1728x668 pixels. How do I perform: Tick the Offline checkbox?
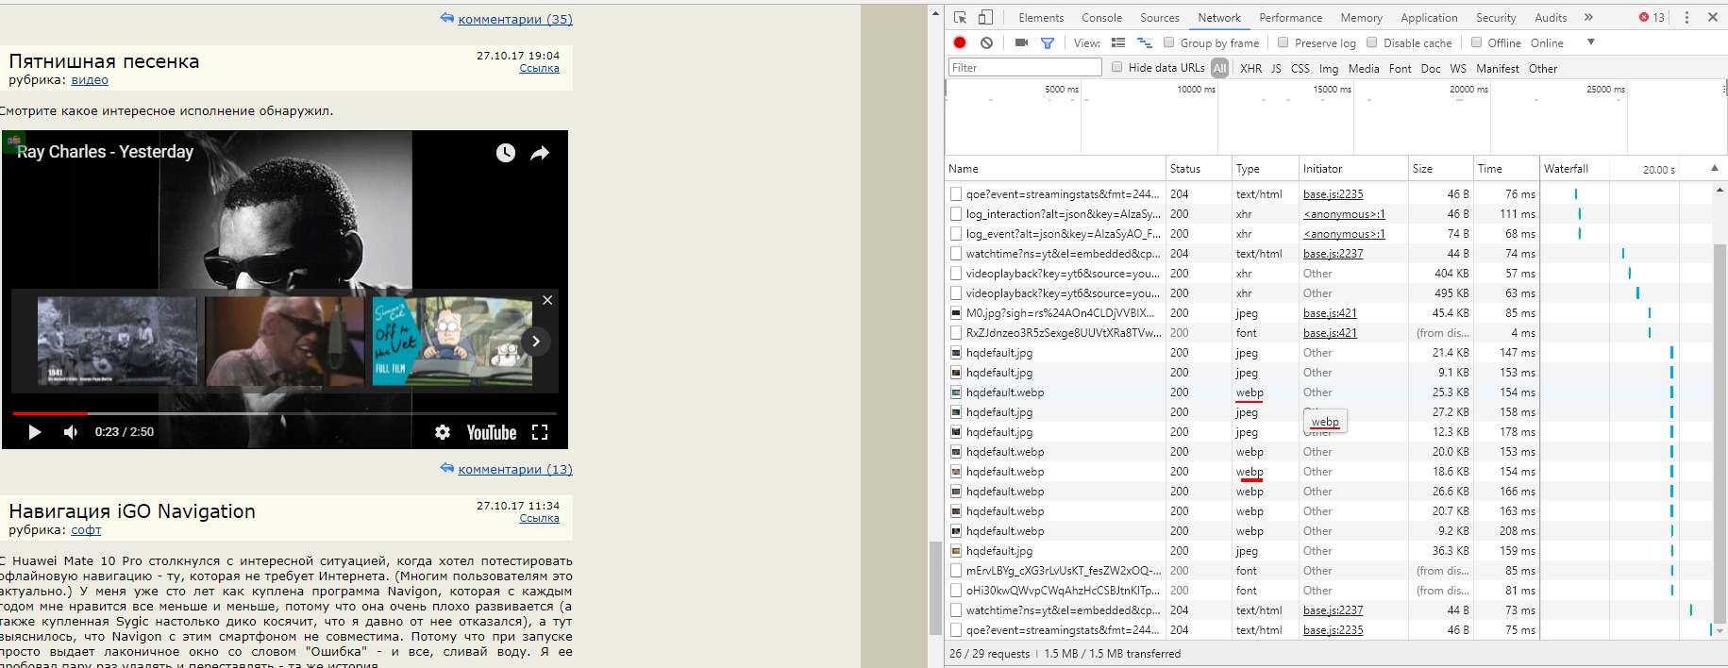[x=1477, y=42]
